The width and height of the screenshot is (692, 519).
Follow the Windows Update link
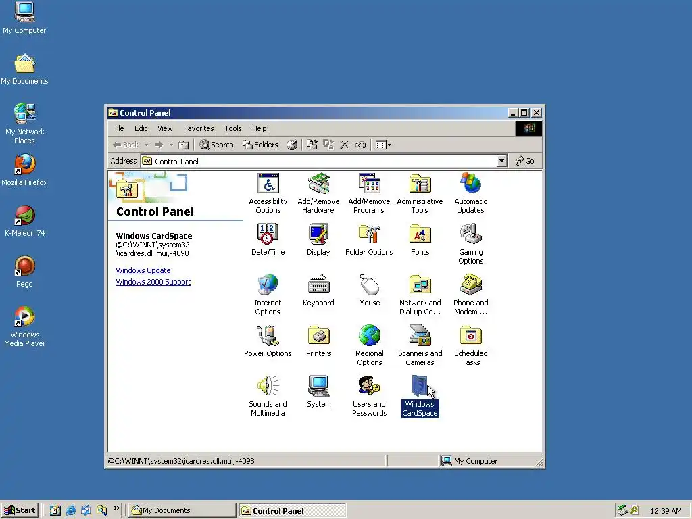click(143, 270)
